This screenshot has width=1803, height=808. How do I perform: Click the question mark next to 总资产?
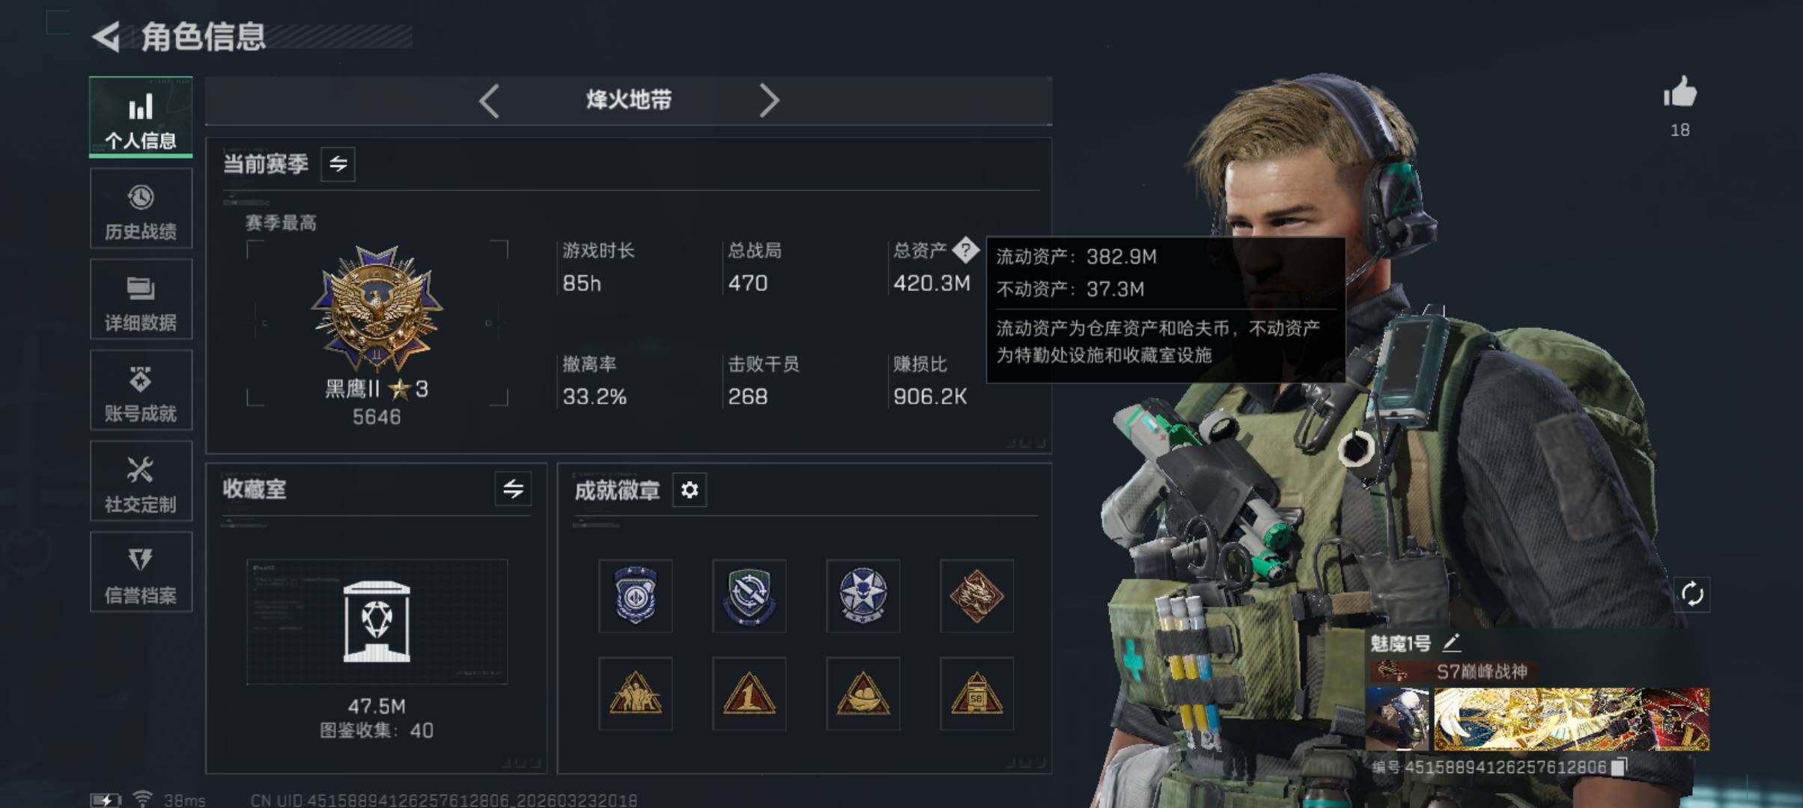965,250
